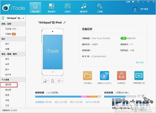This screenshot has height=113, width=156.
Task: Open the albums item under photos
Action: click(7, 49)
